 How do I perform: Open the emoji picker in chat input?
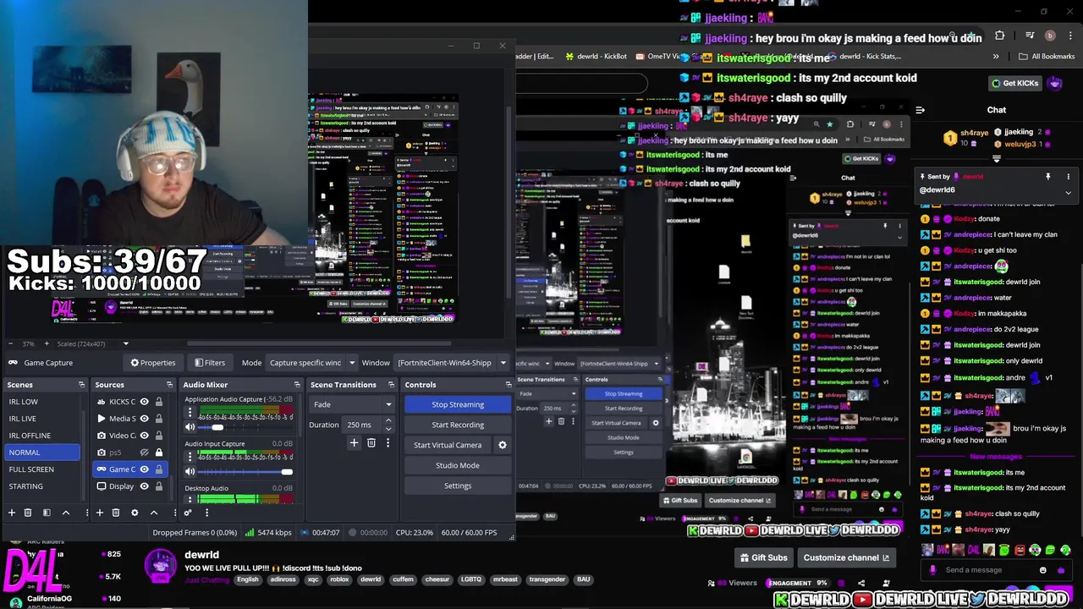(1042, 570)
